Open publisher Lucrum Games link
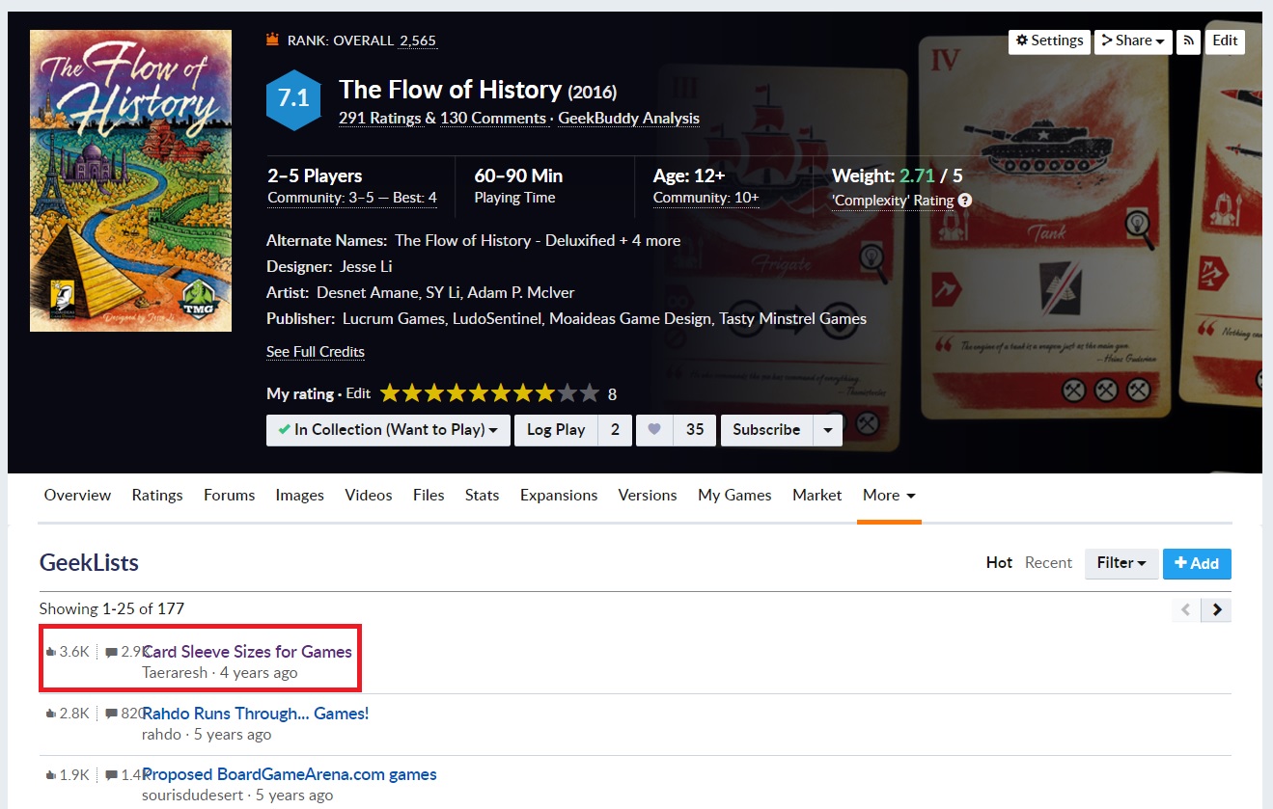1273x809 pixels. pyautogui.click(x=392, y=319)
